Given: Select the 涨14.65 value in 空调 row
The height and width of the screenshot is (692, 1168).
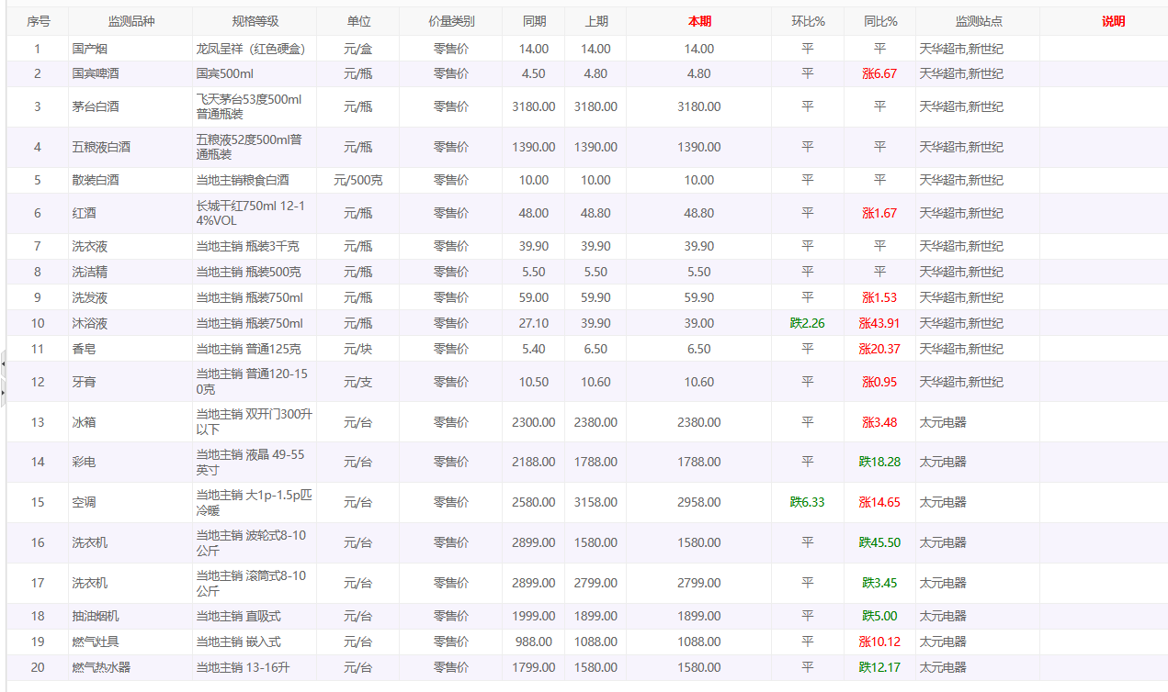Looking at the screenshot, I should pyautogui.click(x=879, y=502).
